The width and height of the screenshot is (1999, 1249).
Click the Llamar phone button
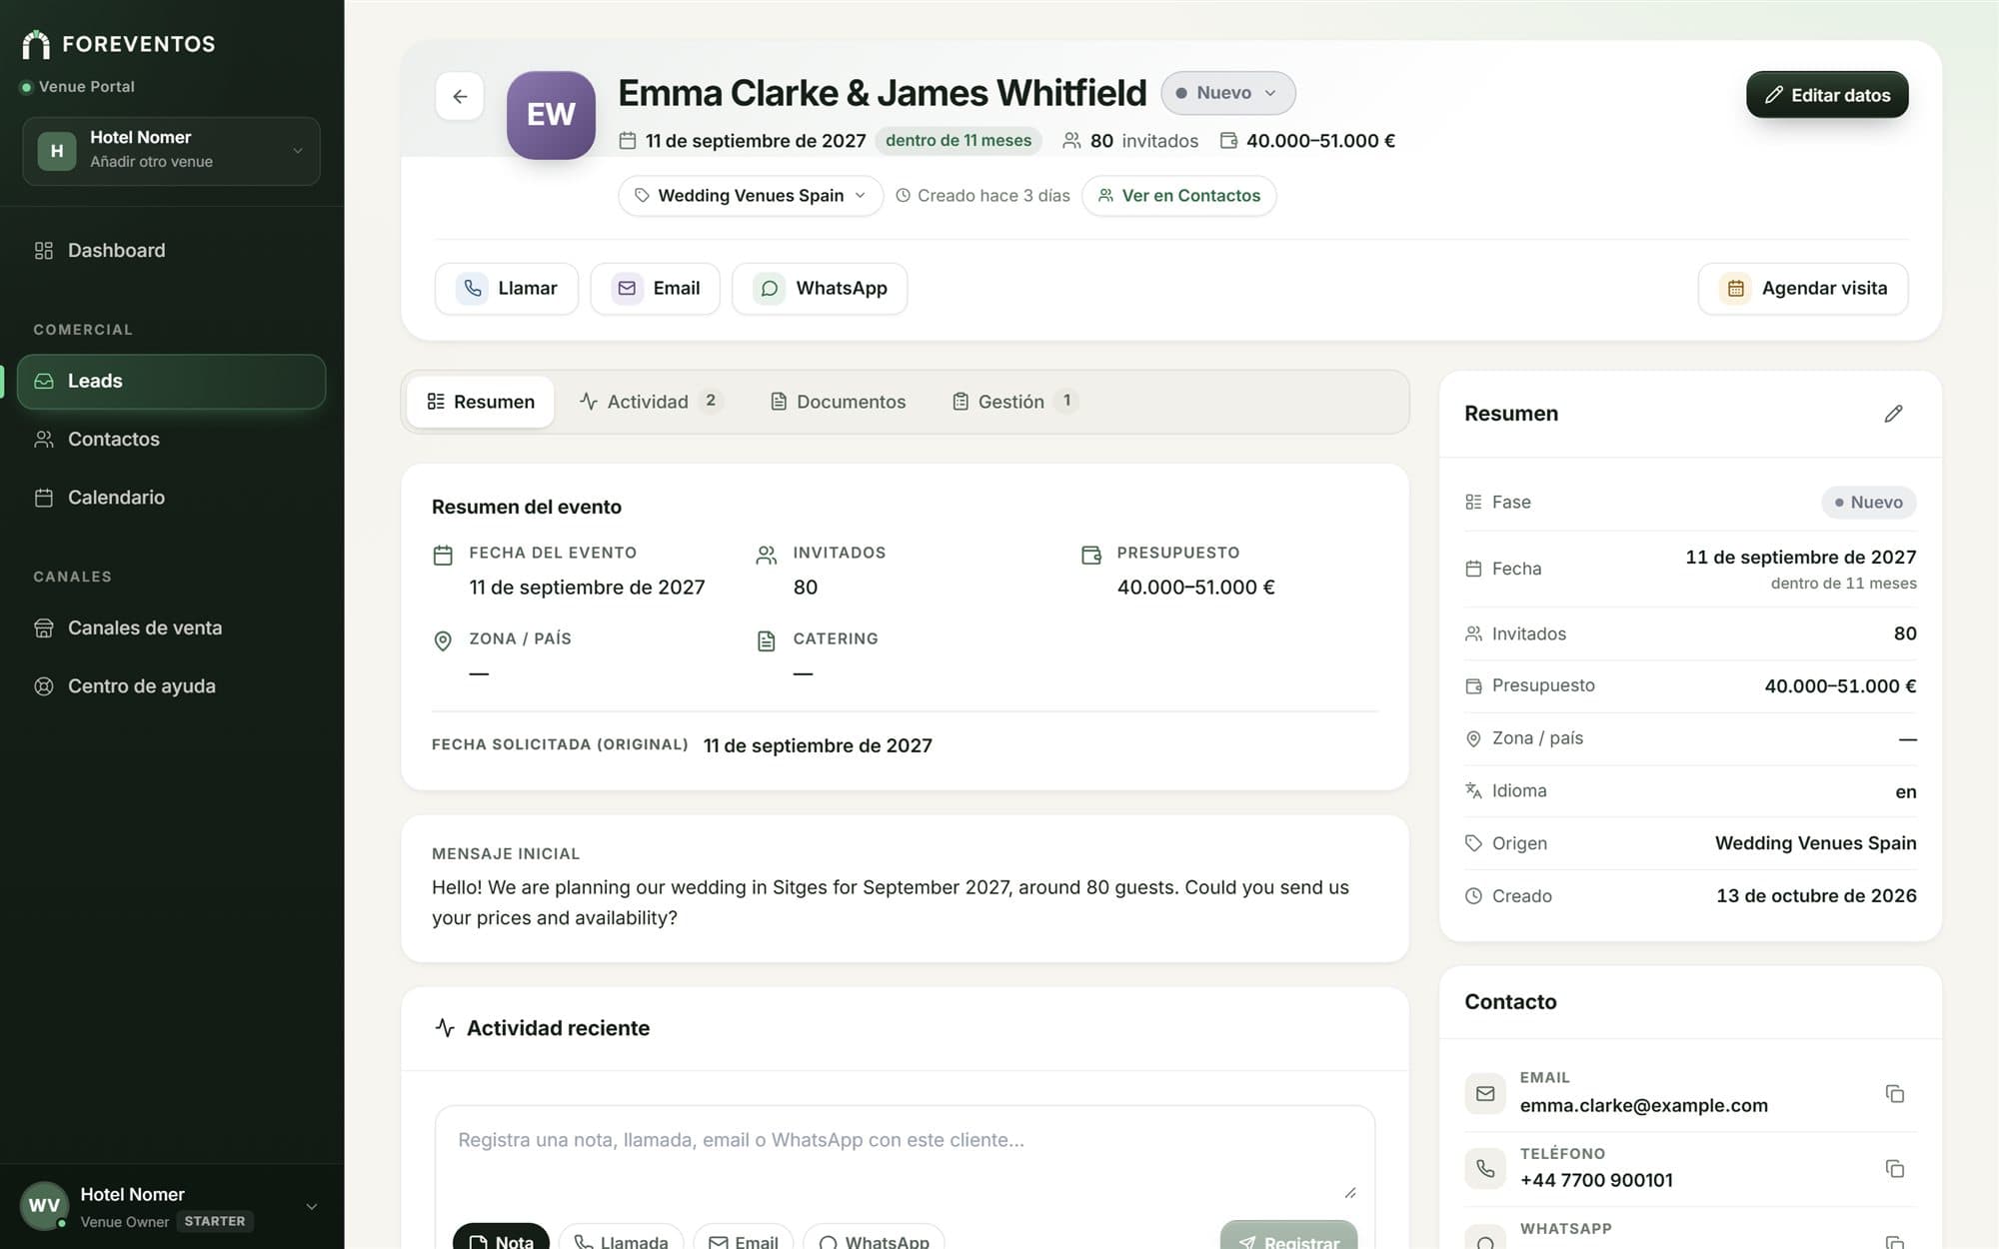click(507, 289)
